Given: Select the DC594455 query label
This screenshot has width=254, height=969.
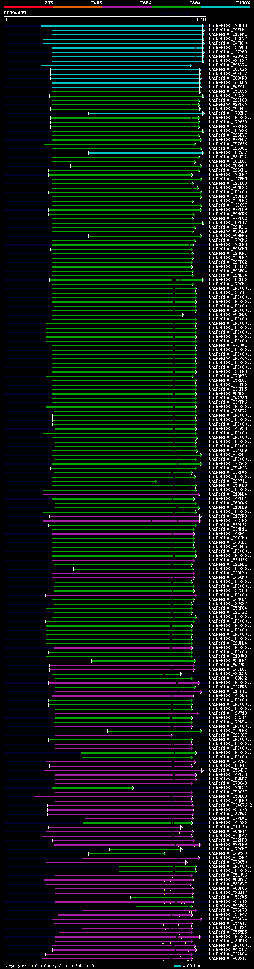Looking at the screenshot, I should 15,13.
